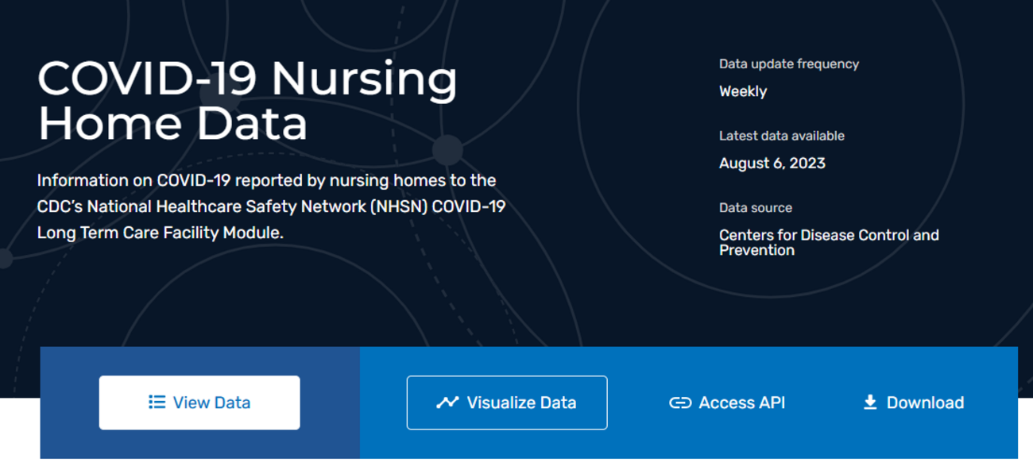This screenshot has height=470, width=1033.
Task: Select the Visualize Data text label
Action: [521, 403]
